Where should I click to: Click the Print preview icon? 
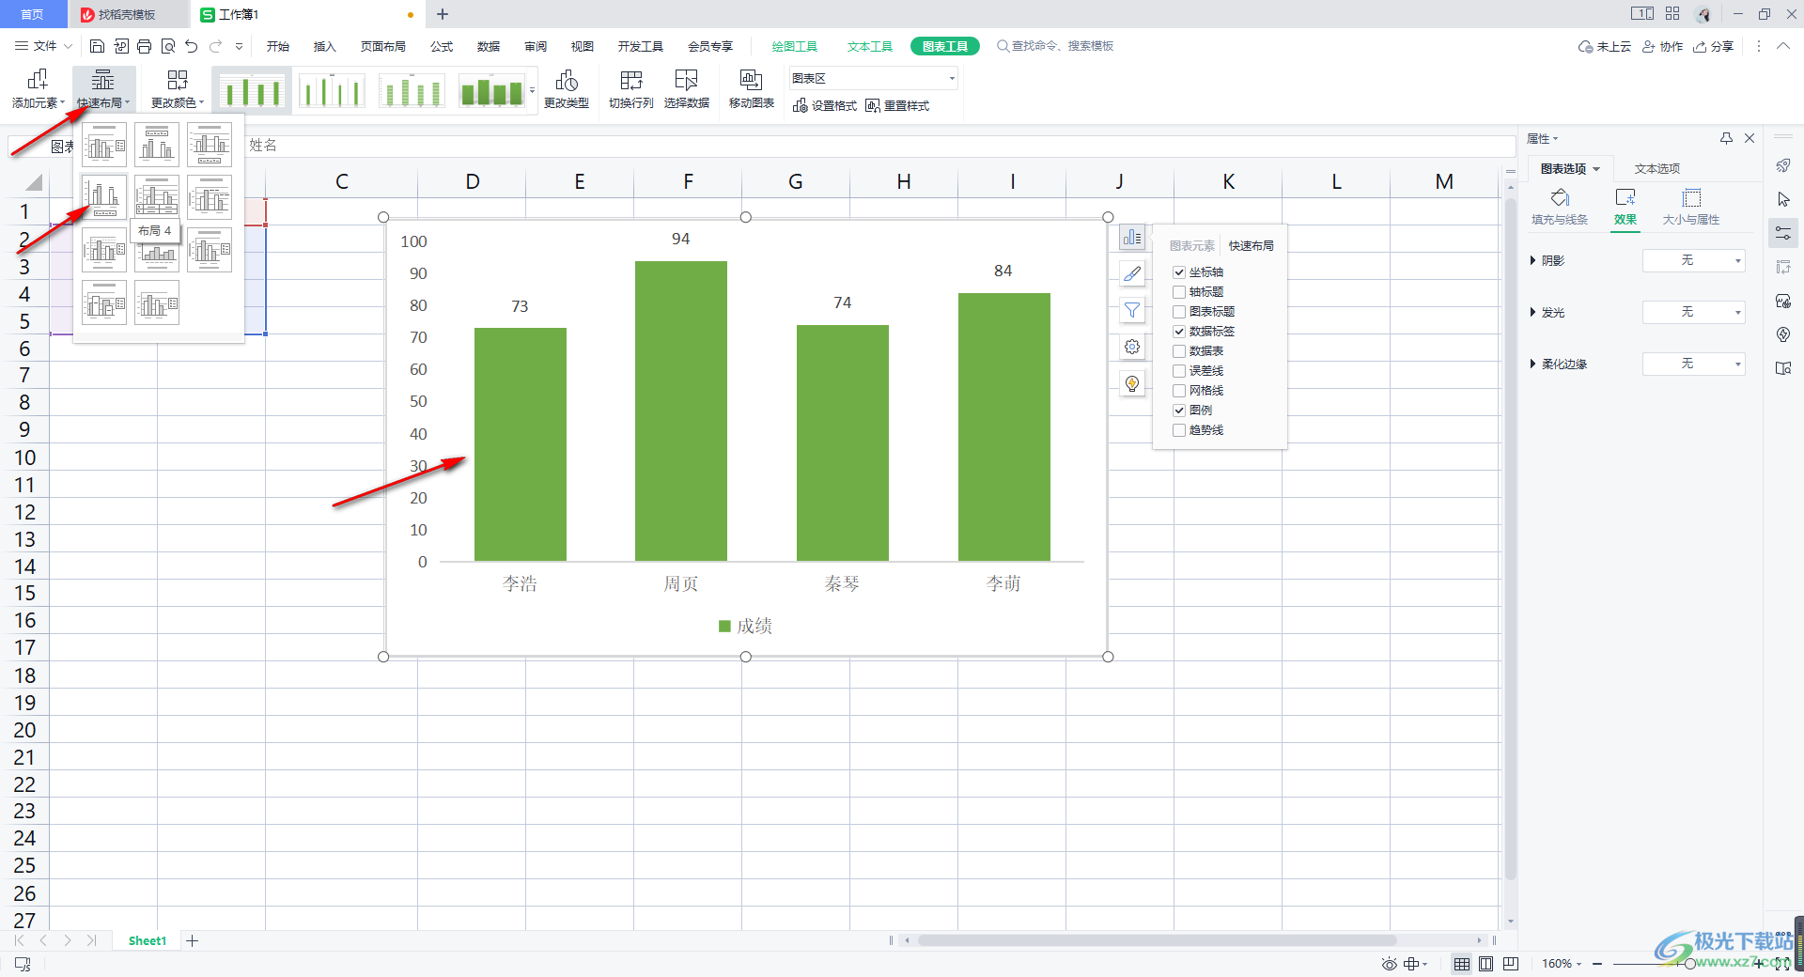168,46
